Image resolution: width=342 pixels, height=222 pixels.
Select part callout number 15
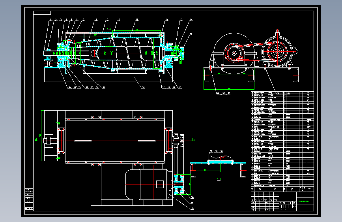click(191, 34)
